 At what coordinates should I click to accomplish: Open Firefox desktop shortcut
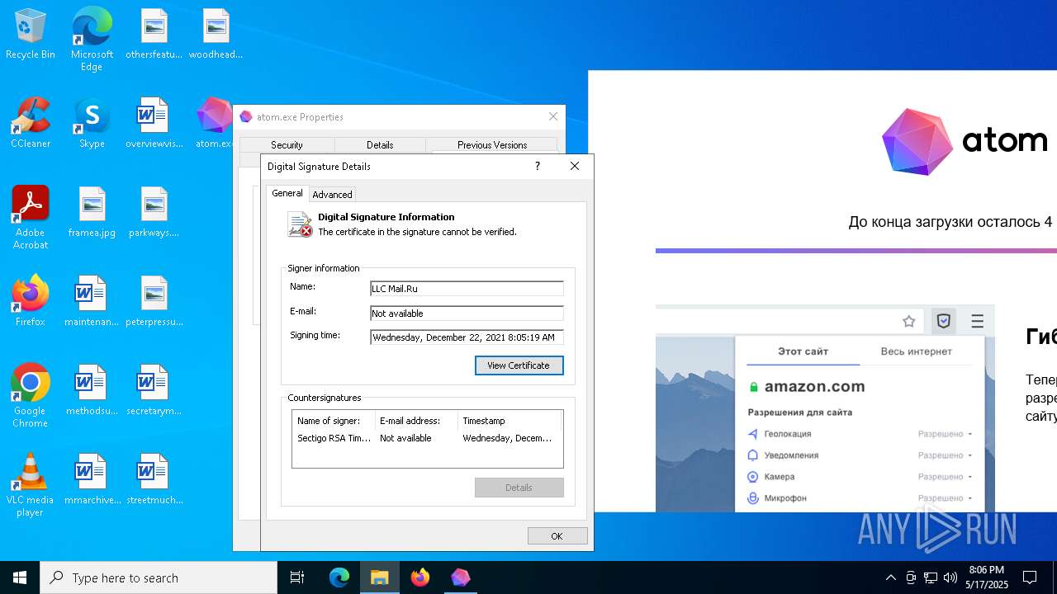coord(31,301)
